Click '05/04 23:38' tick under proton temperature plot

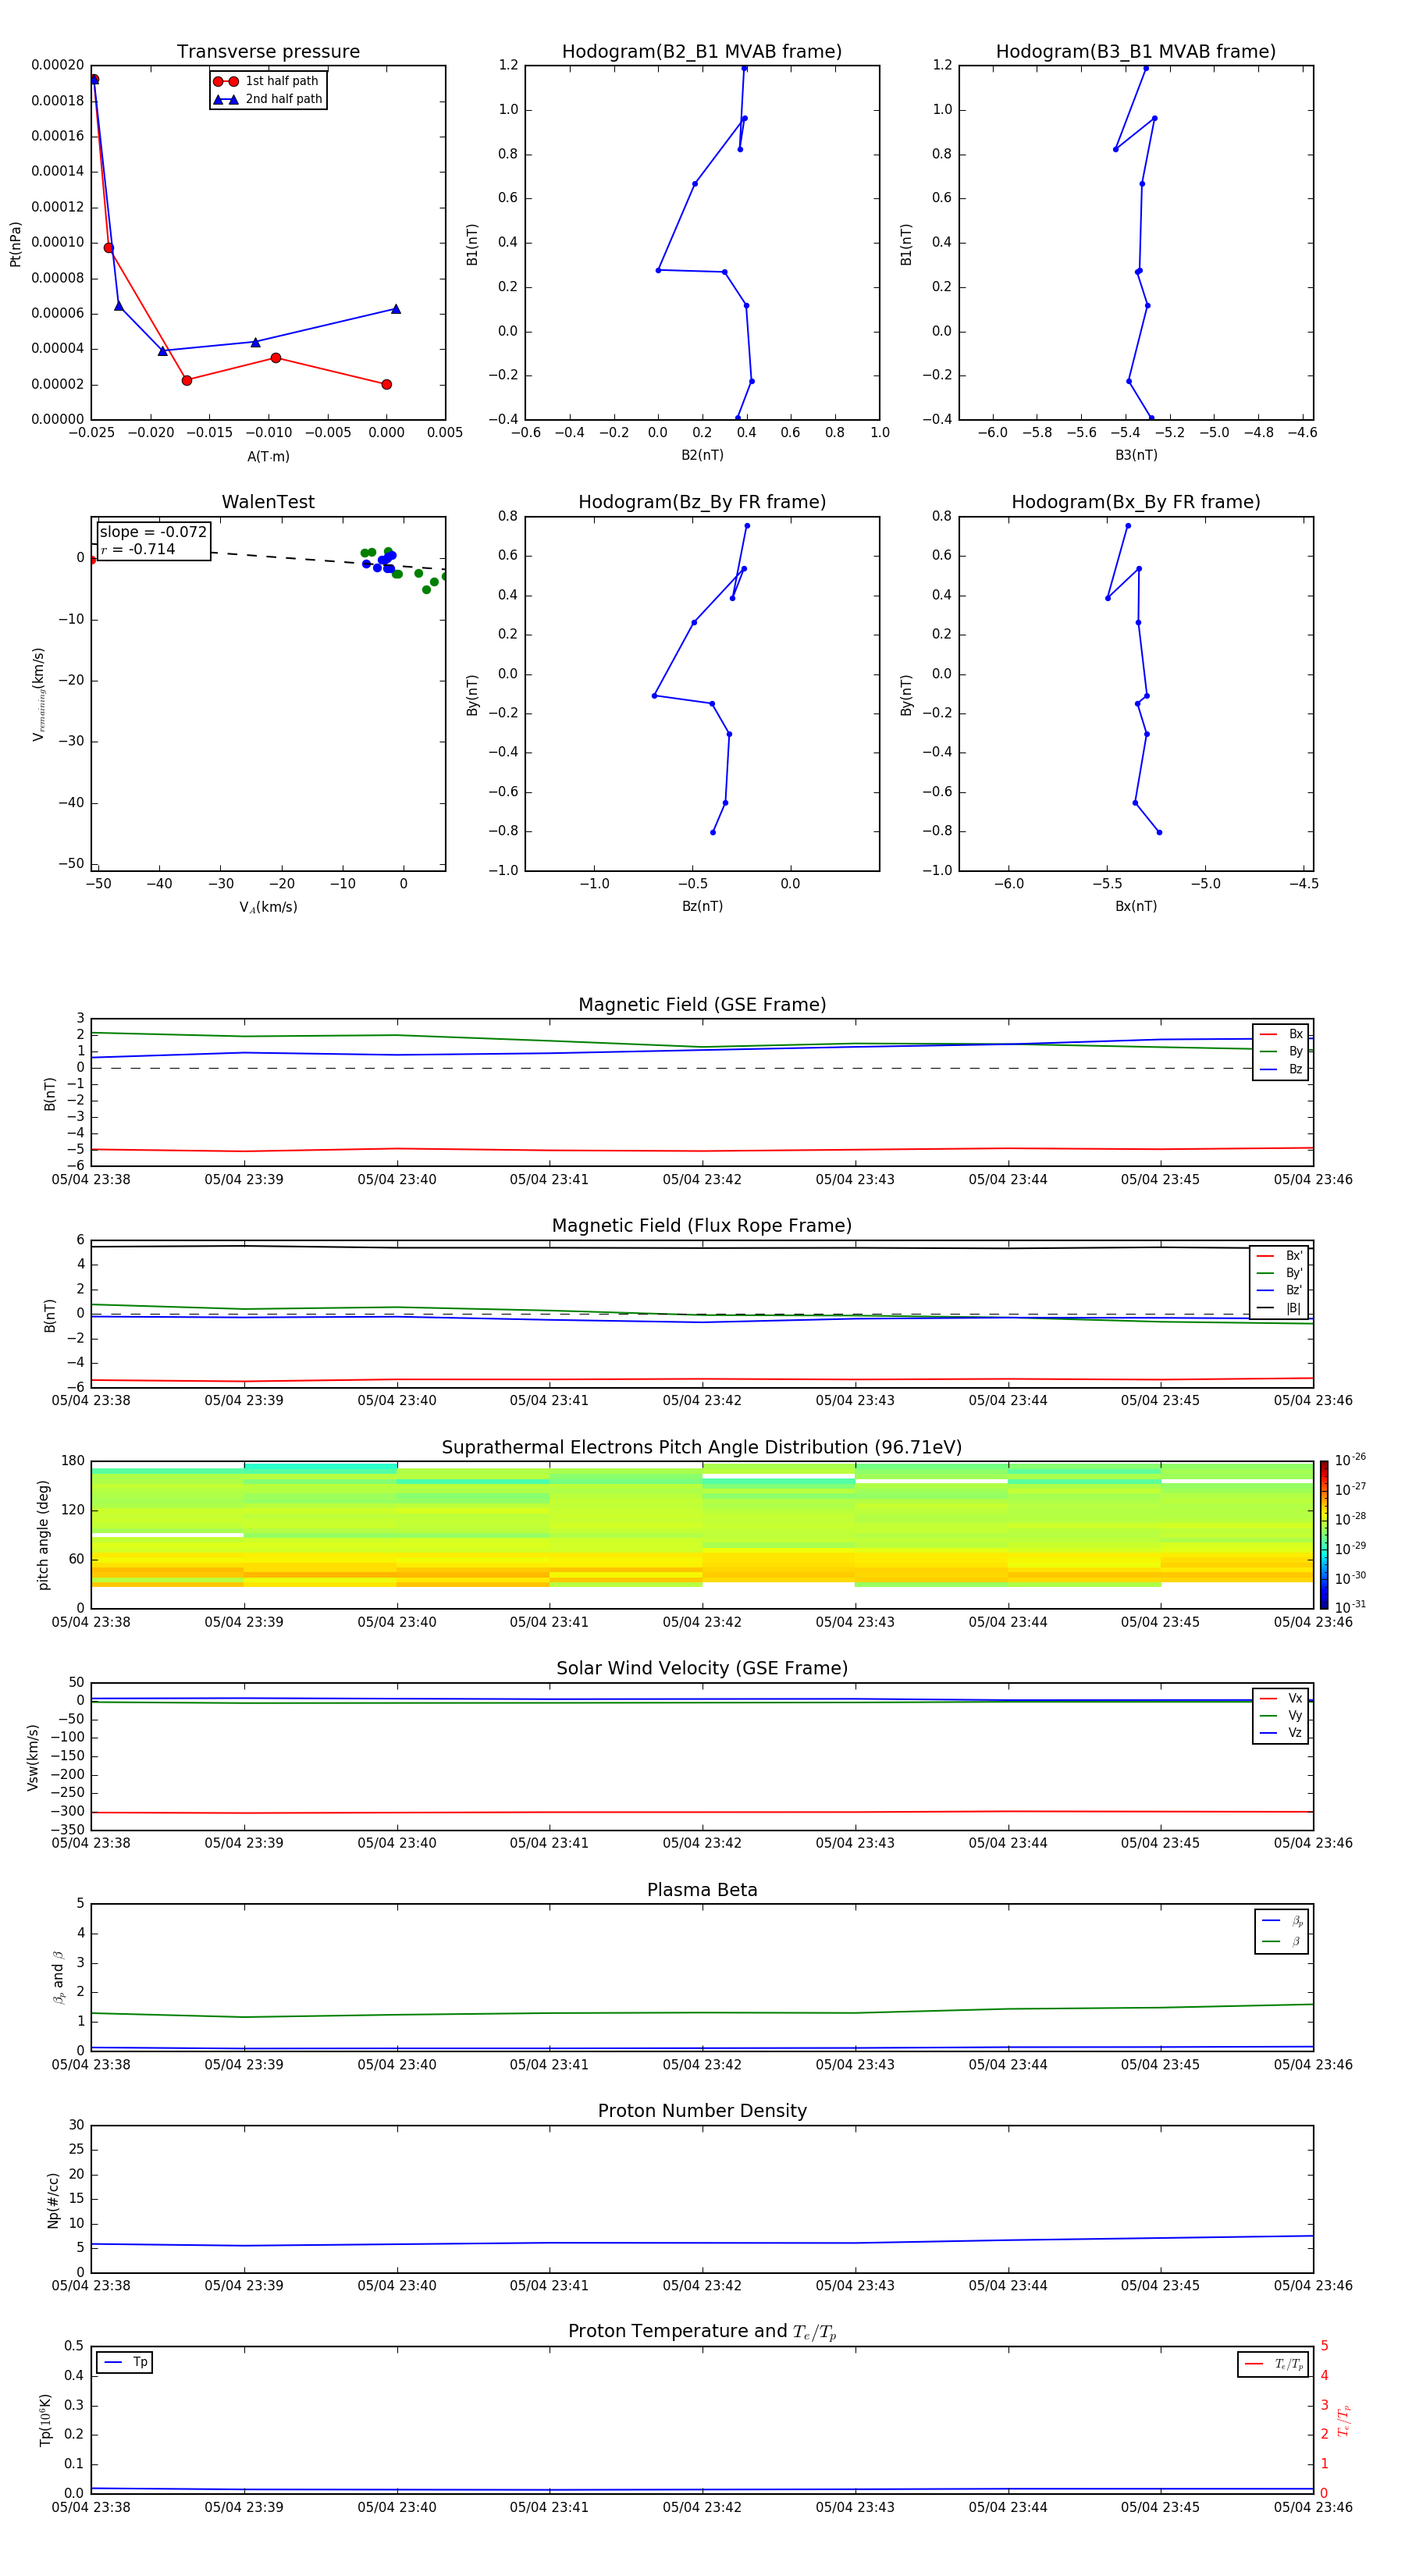point(91,2507)
